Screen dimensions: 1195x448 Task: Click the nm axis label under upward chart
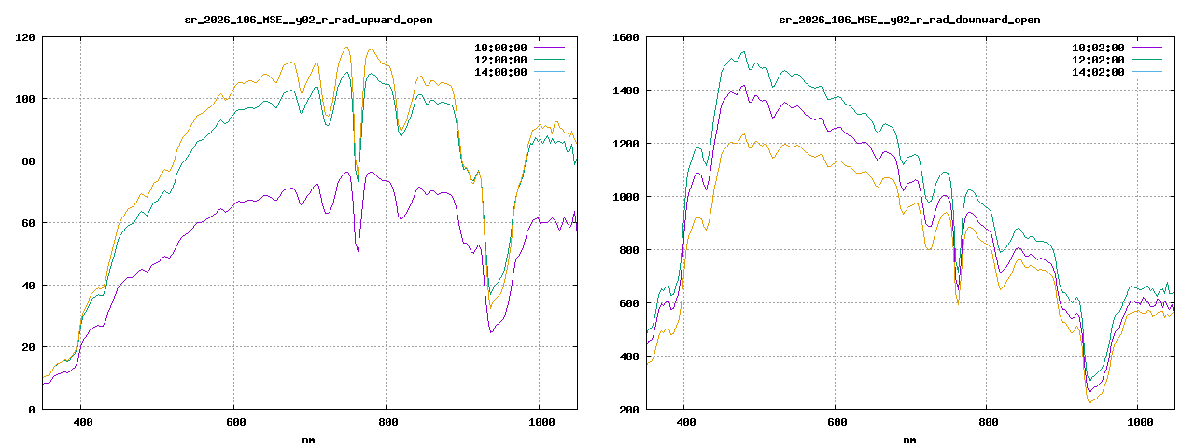point(308,439)
